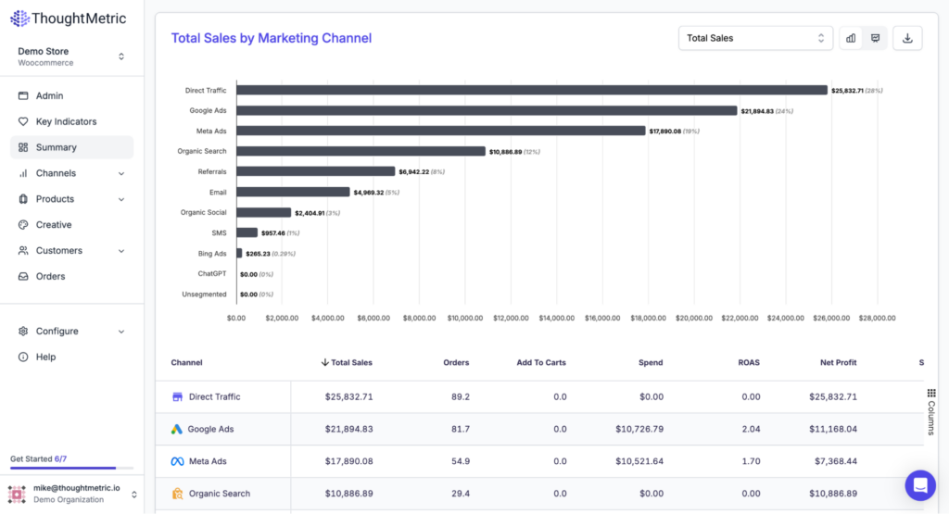
Task: Click the Google Ads channel icon
Action: (x=177, y=429)
